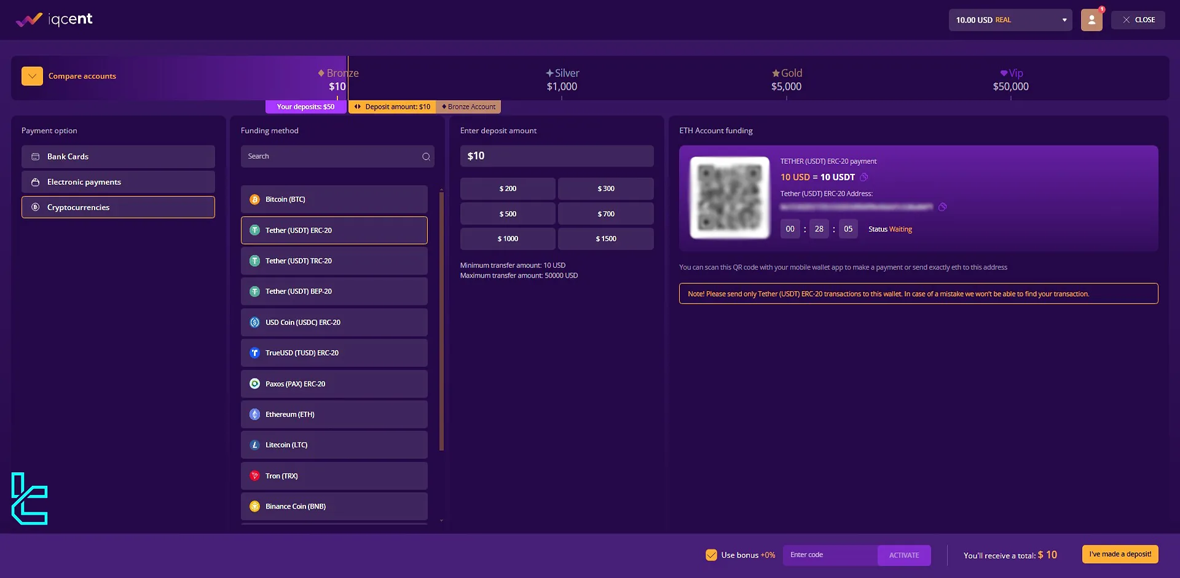Toggle the Use bonus checkbox
1180x578 pixels.
tap(711, 555)
